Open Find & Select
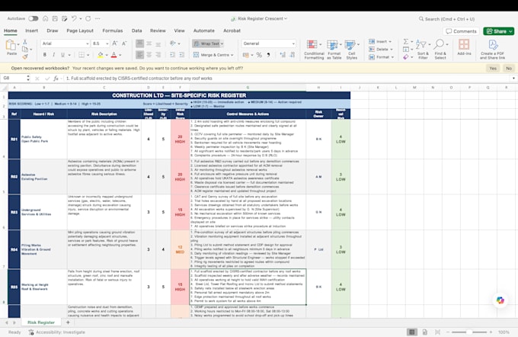This screenshot has width=518, height=337. point(440,50)
